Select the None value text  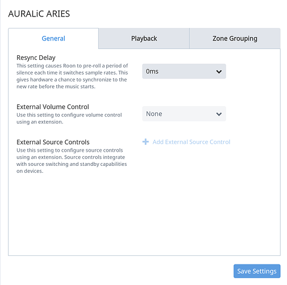coord(154,114)
